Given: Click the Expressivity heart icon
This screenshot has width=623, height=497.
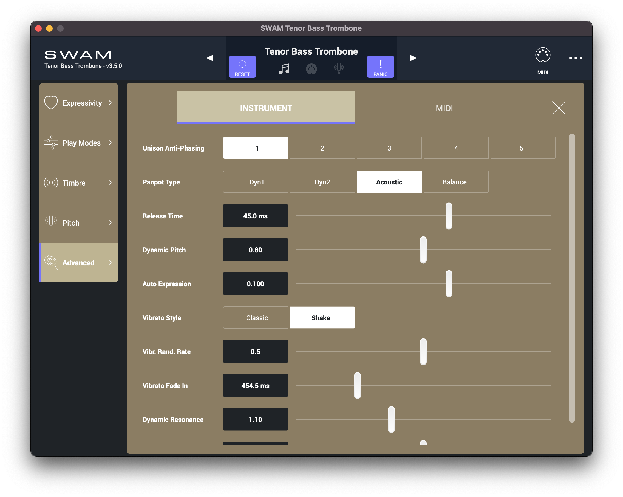Looking at the screenshot, I should click(51, 103).
